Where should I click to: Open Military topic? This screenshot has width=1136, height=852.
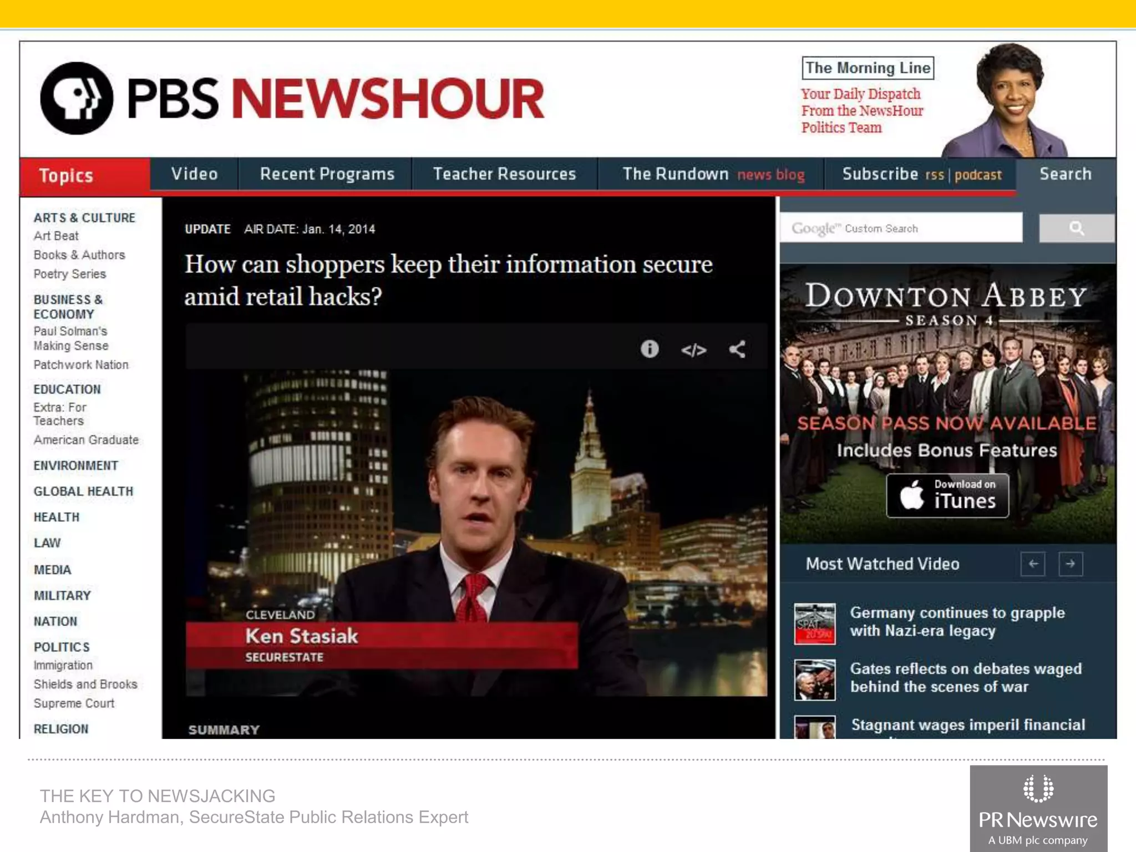click(x=62, y=596)
